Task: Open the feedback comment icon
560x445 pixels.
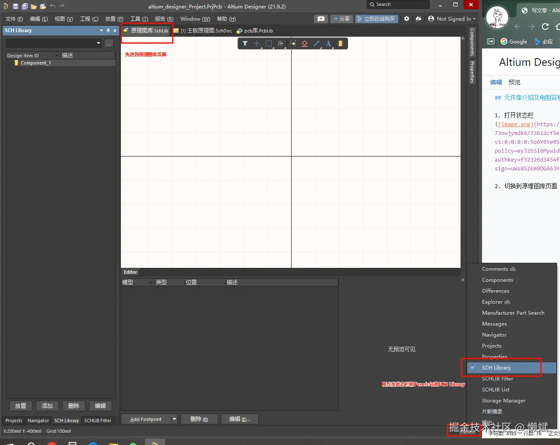Action: (321, 19)
